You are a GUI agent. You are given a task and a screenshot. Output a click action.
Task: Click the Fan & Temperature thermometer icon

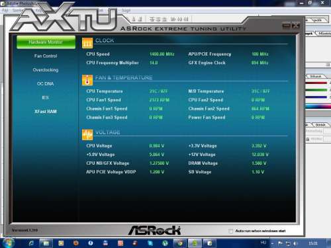87,80
